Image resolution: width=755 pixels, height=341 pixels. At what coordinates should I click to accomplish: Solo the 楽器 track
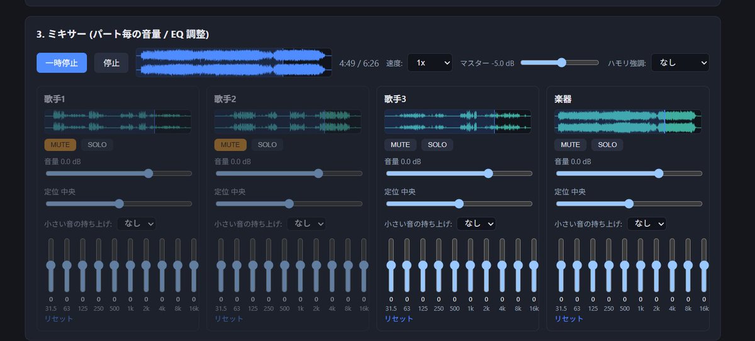coord(607,145)
